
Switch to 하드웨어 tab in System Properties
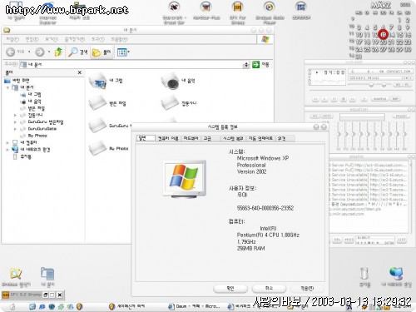(191, 138)
